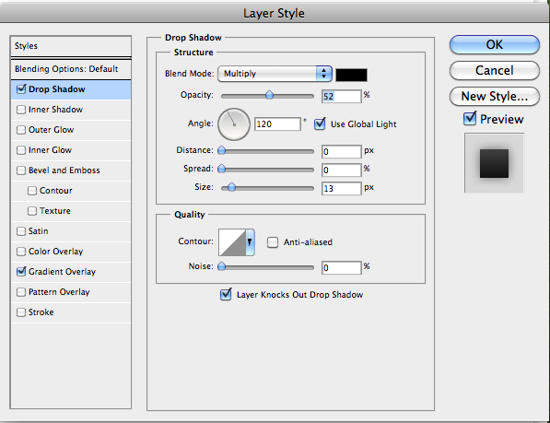Click the Size value field
This screenshot has height=423, width=550.
[x=341, y=189]
